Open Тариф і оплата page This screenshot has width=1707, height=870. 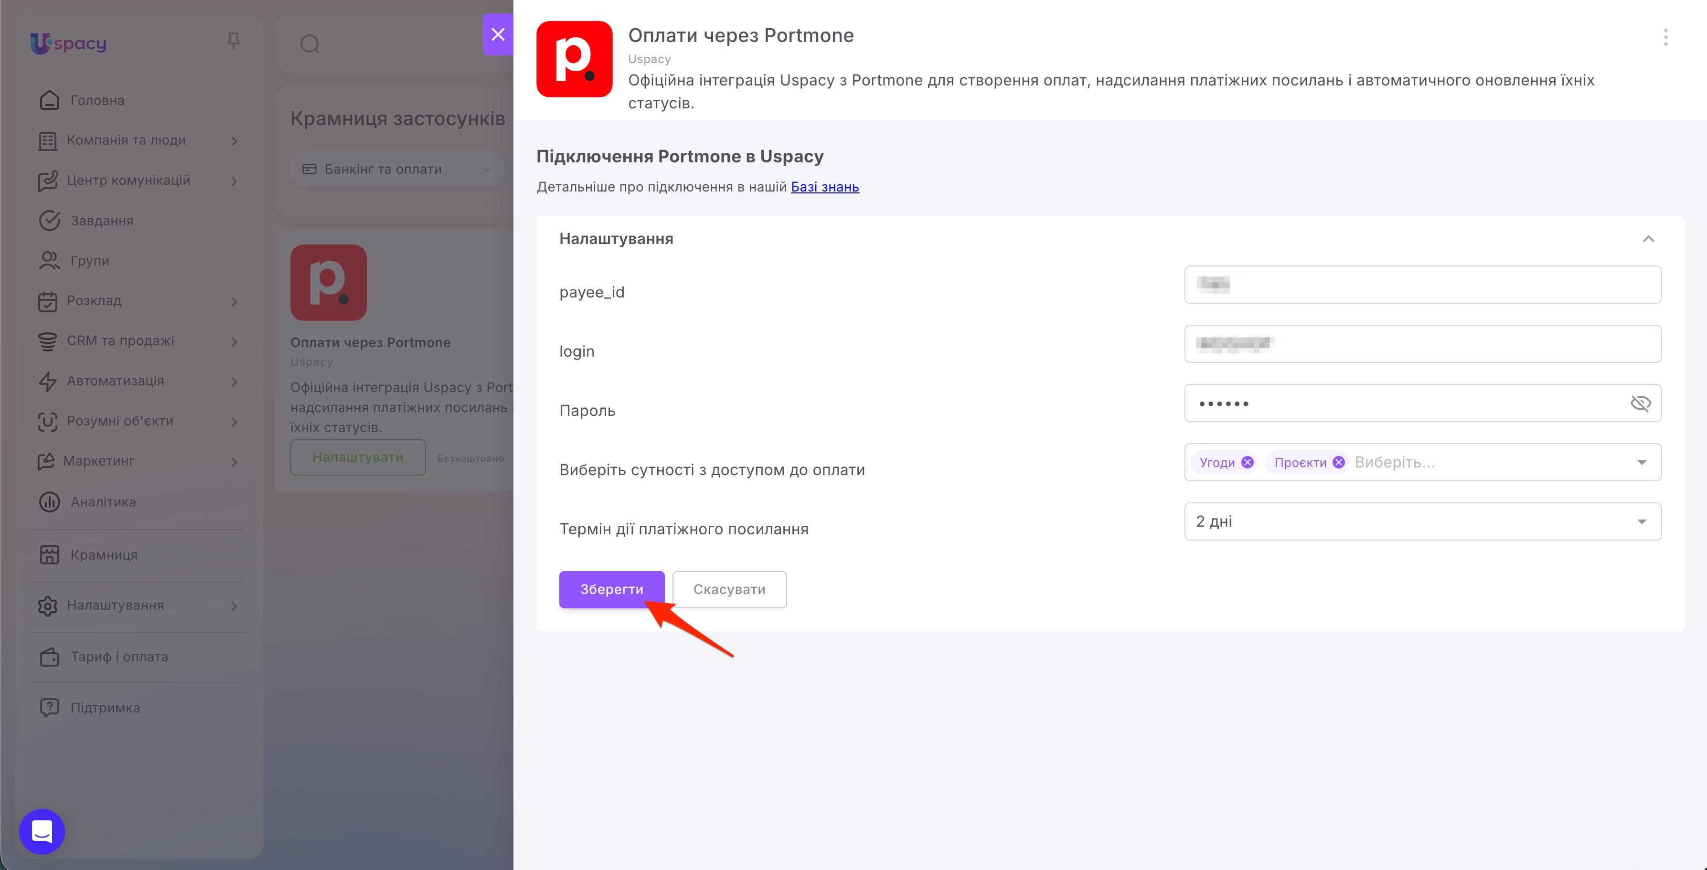point(119,657)
